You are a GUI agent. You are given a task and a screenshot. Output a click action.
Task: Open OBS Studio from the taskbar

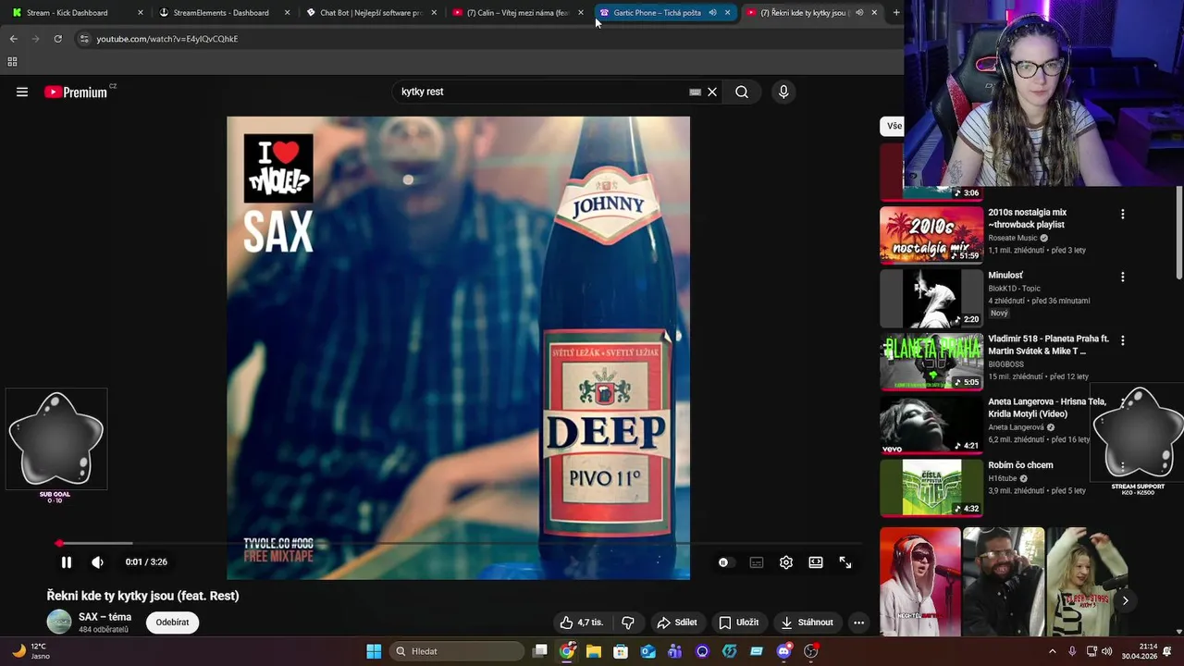tap(811, 651)
